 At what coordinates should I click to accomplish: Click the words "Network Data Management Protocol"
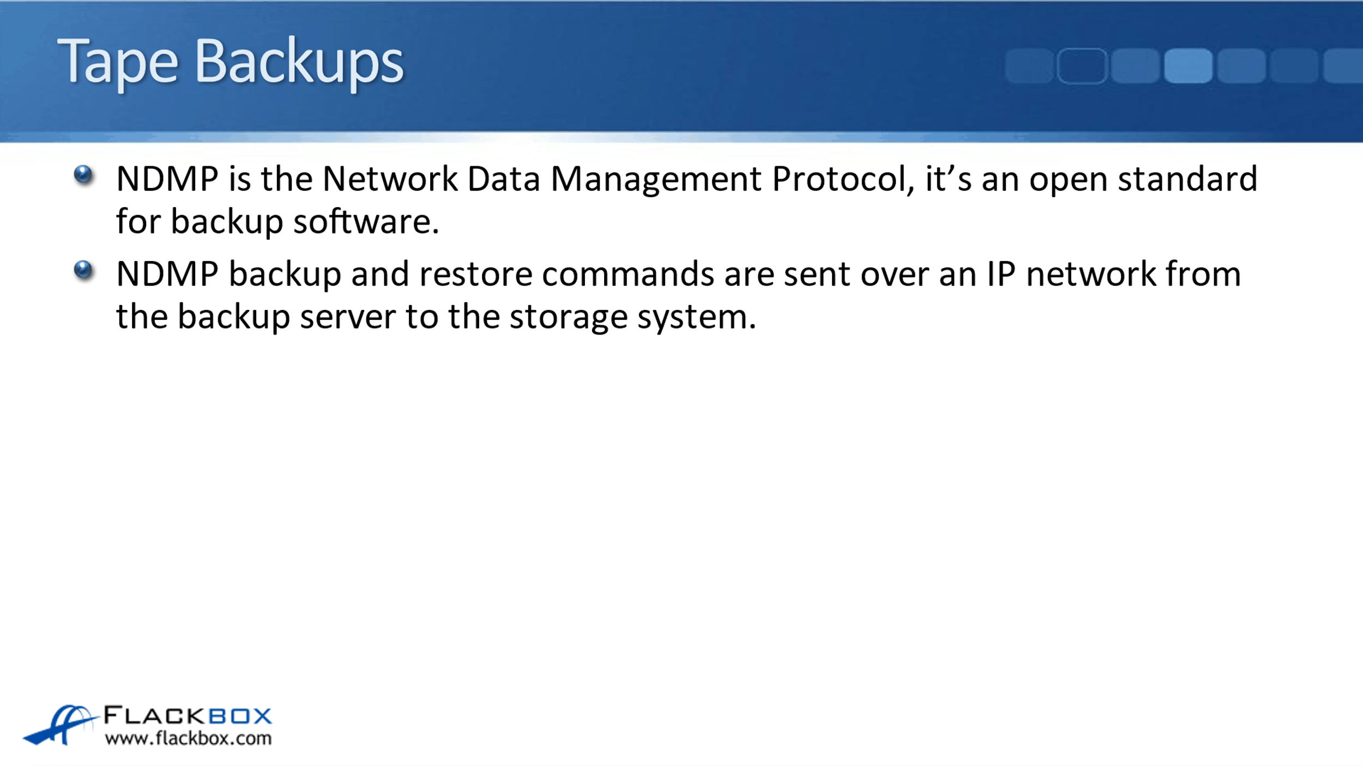click(614, 179)
